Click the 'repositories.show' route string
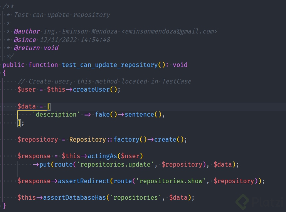This screenshot has width=286, height=212. tap(171, 181)
